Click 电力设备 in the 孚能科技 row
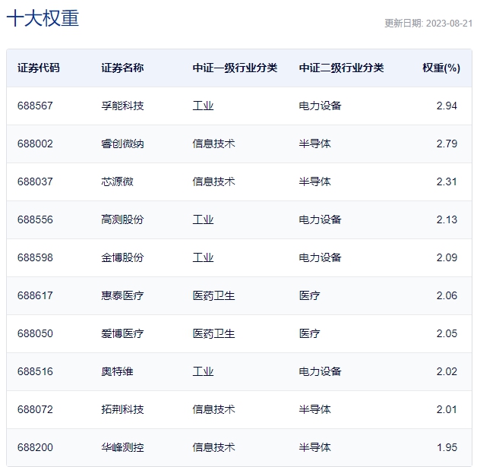 pos(320,106)
